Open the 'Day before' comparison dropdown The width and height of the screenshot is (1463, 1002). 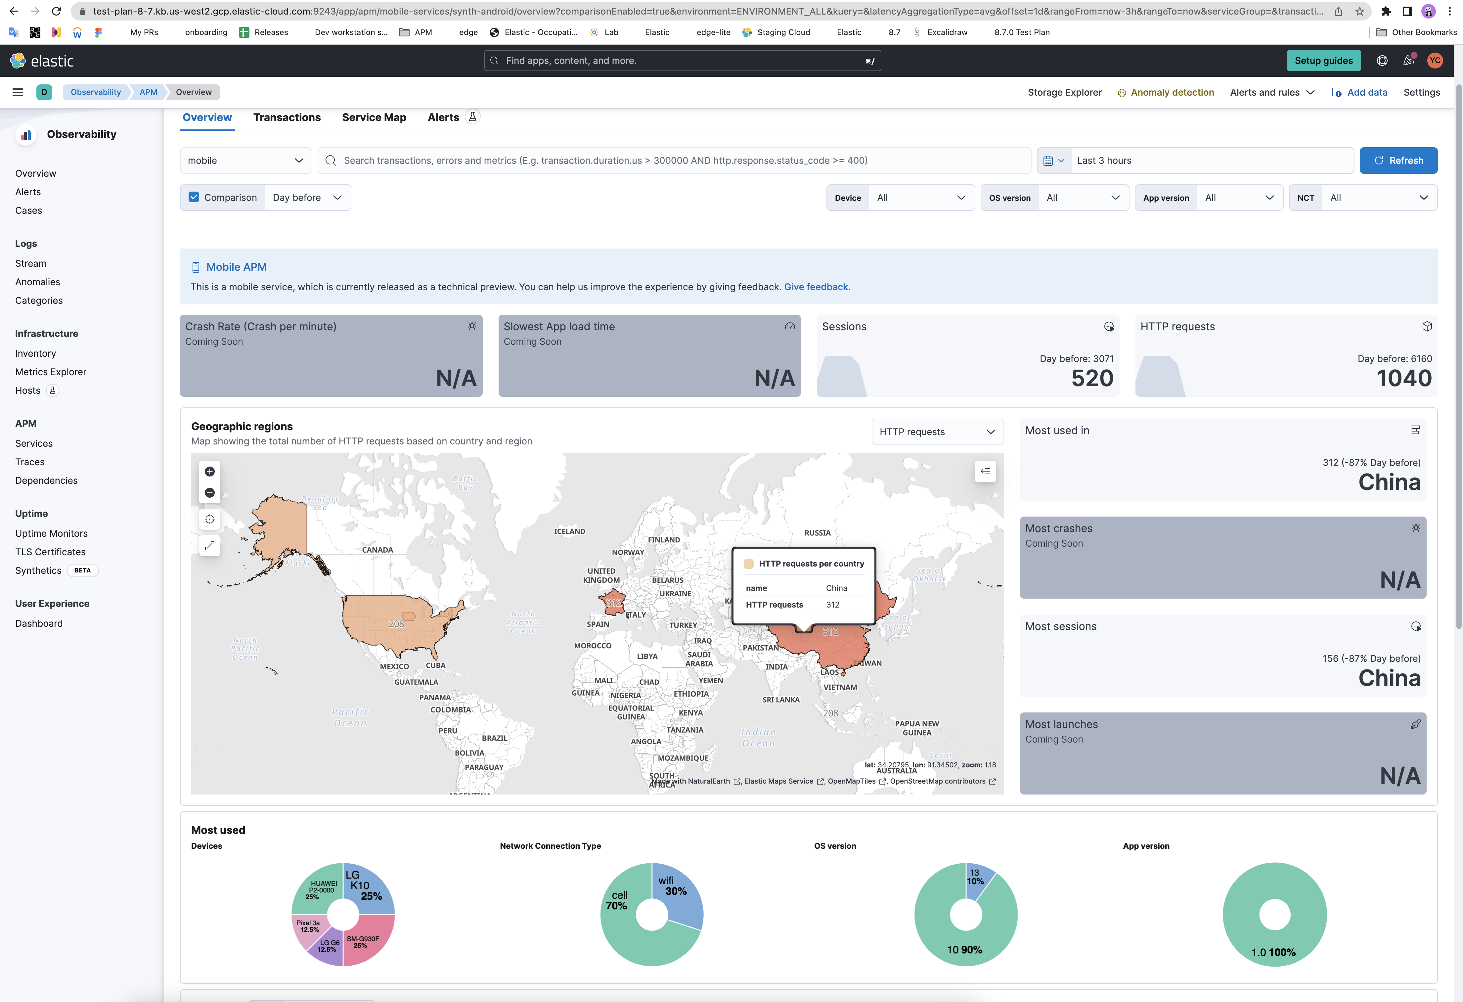(308, 197)
